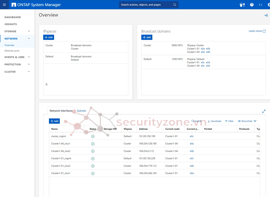Open the API code brackets icon

point(261,5)
